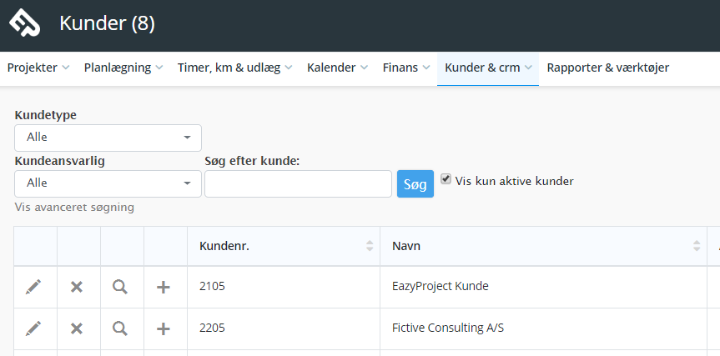Click the EazyProject logo icon
The width and height of the screenshot is (720, 356).
coord(25,23)
